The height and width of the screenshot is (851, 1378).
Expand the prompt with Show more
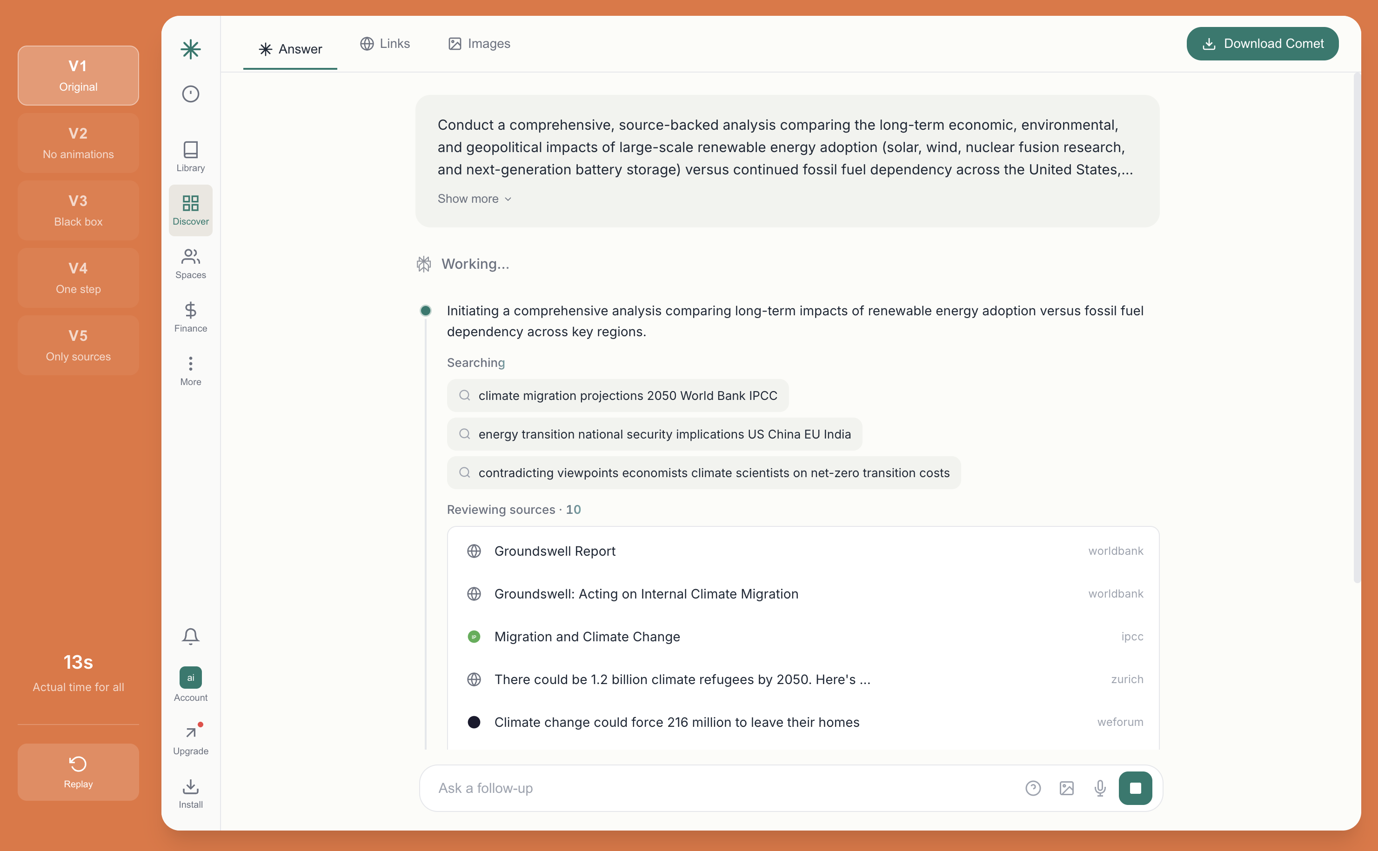(x=474, y=198)
